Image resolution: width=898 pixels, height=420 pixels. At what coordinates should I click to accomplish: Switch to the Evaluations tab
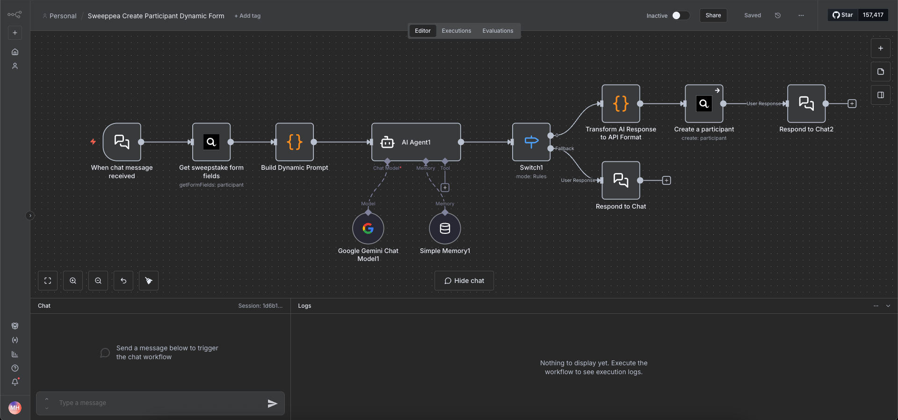(x=498, y=31)
